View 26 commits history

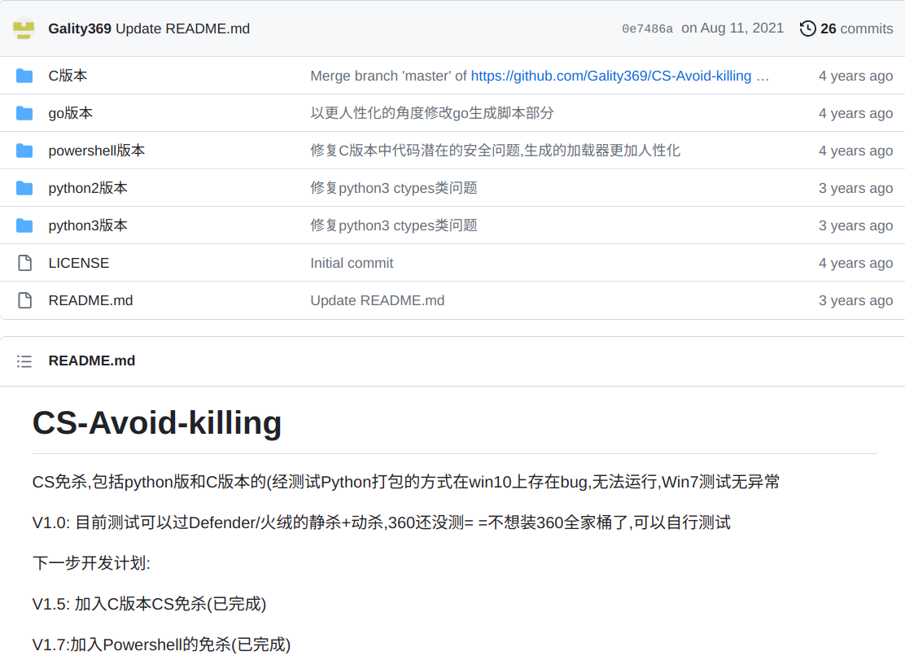pos(856,28)
